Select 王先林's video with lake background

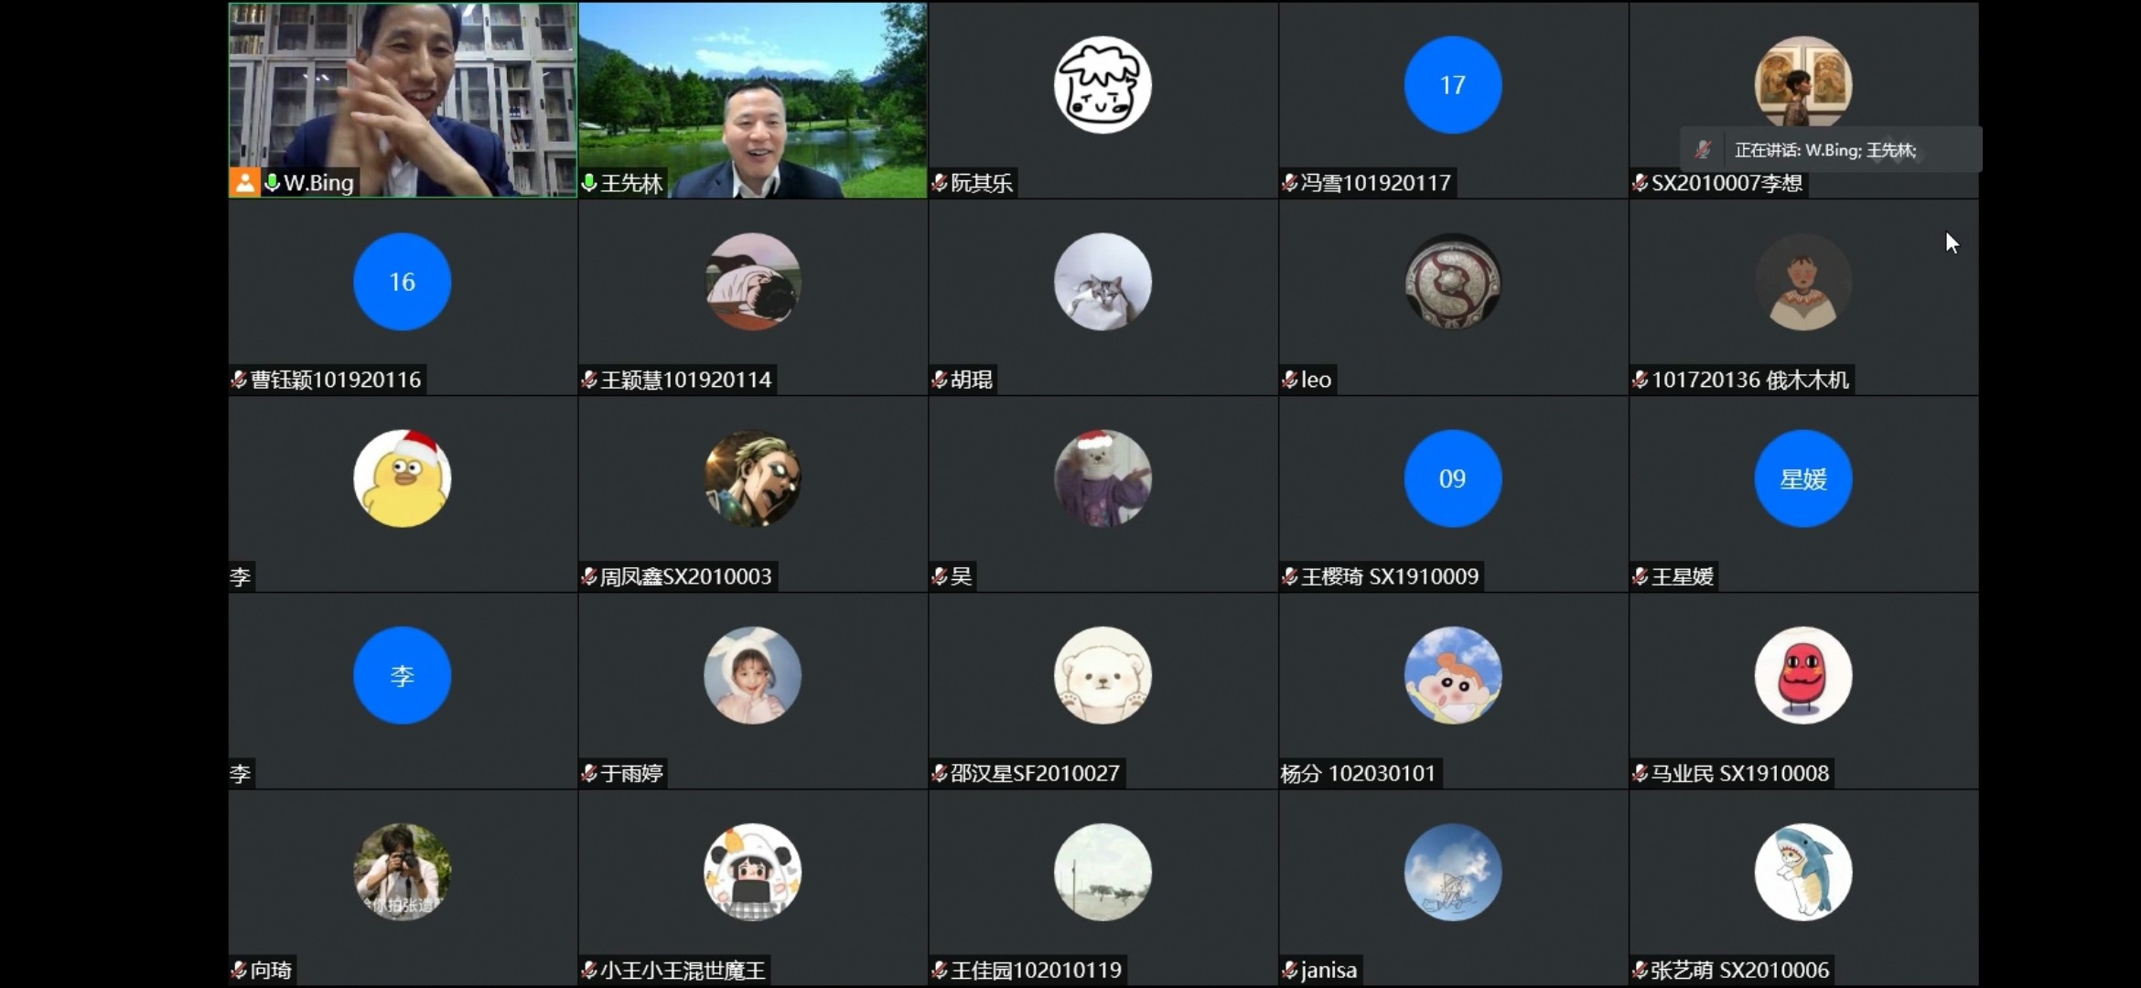pyautogui.click(x=753, y=100)
